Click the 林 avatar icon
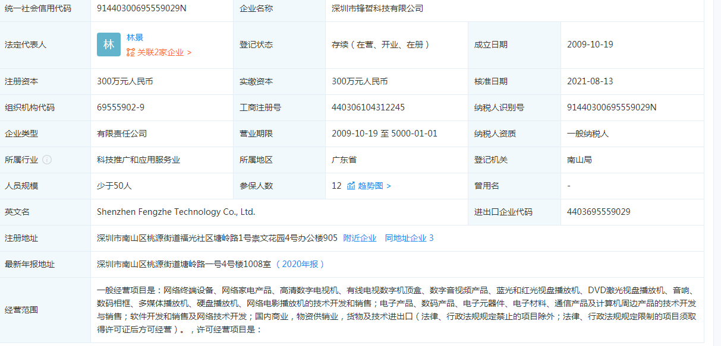This screenshot has height=346, width=721. [109, 45]
